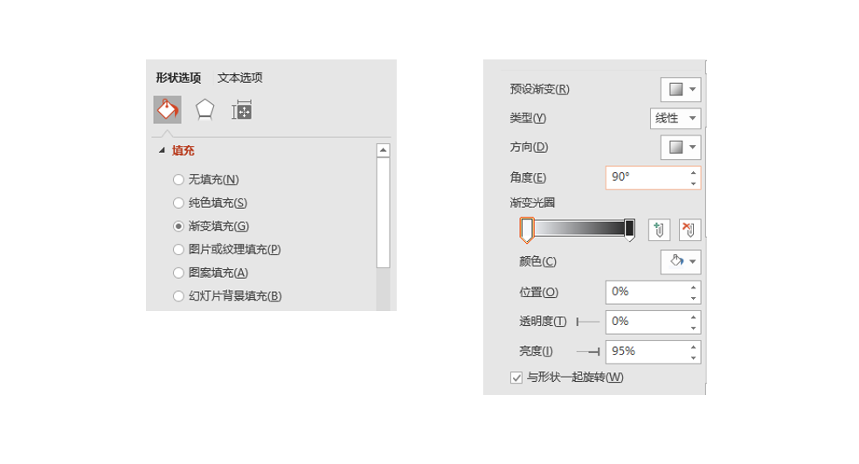This screenshot has height=464, width=859.
Task: Open the Size & Properties icon tab
Action: point(241,110)
